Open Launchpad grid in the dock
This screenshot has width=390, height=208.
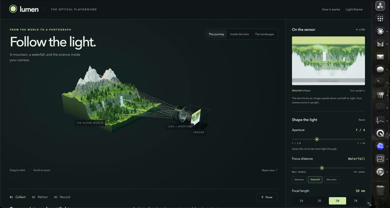(380, 19)
